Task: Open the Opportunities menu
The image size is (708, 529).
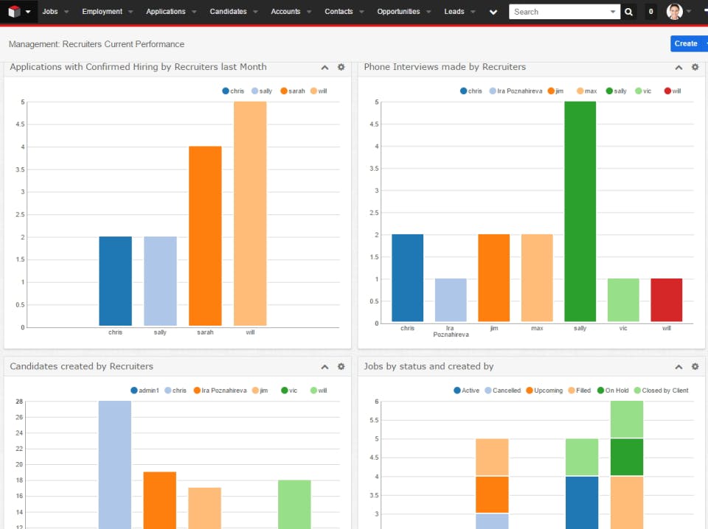Action: [x=398, y=12]
